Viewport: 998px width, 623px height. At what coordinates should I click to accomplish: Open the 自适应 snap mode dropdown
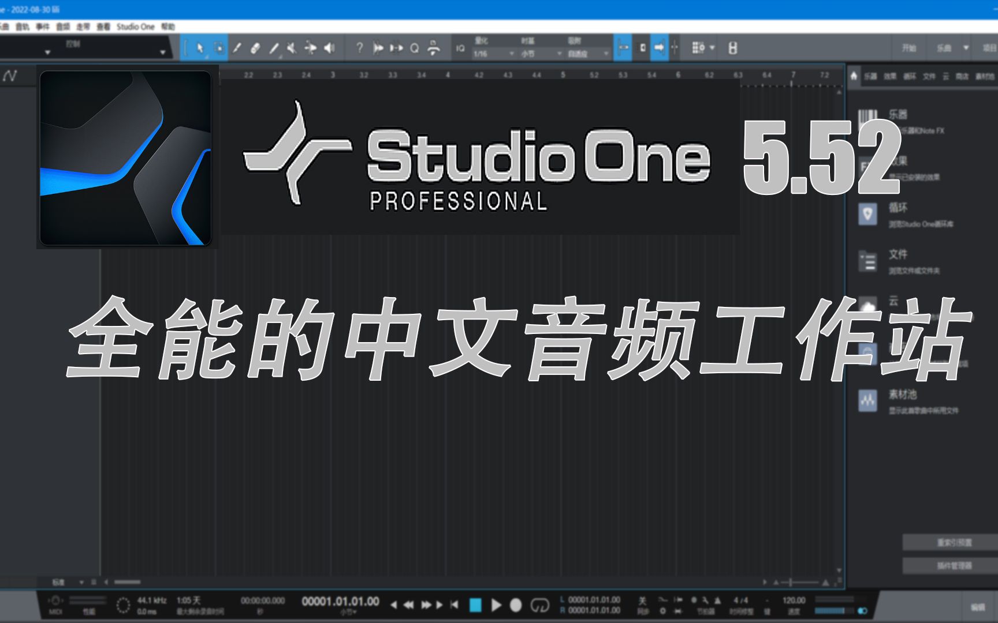[x=588, y=54]
